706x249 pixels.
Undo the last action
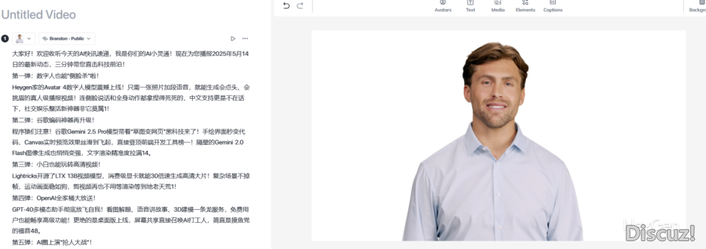click(x=286, y=6)
